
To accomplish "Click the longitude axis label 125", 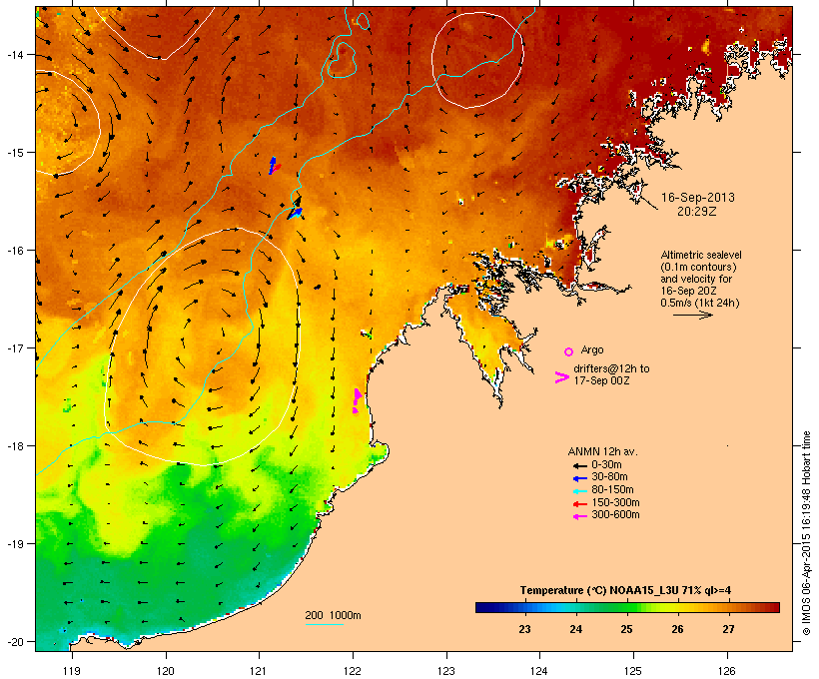I will tap(633, 671).
